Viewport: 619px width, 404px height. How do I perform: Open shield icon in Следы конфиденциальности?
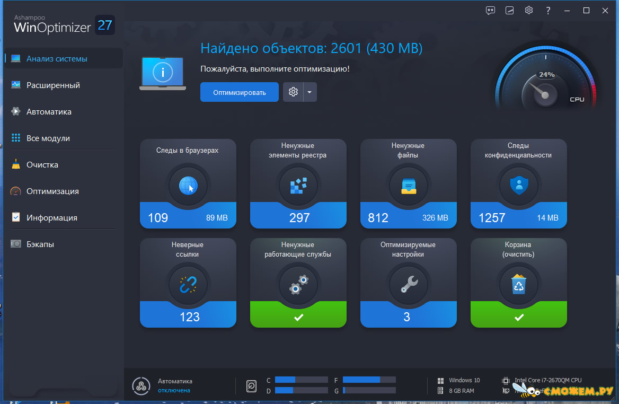519,186
